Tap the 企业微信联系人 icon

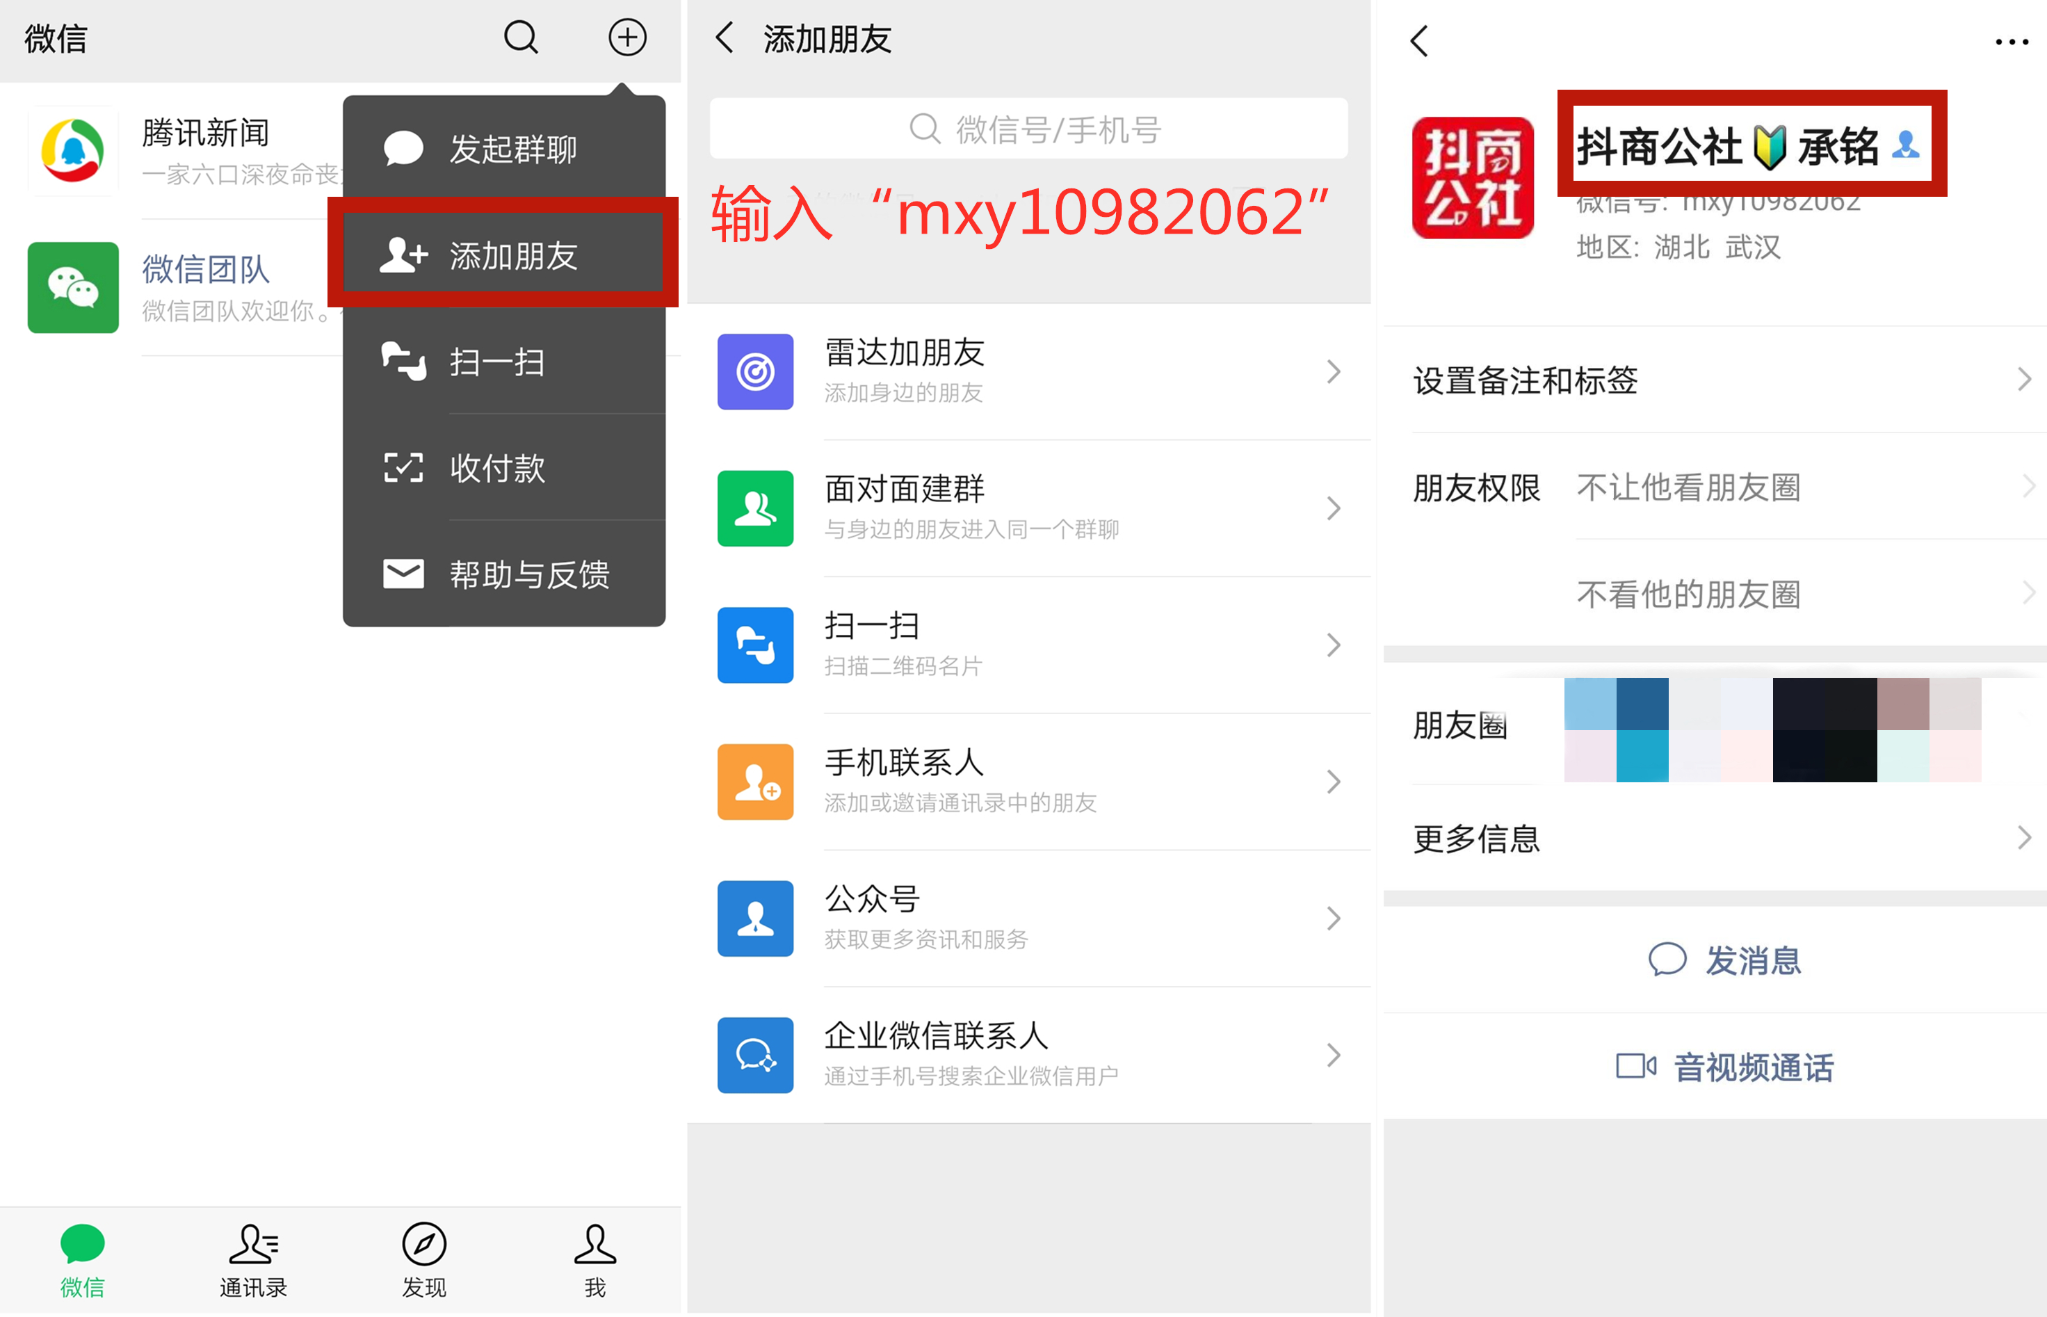(755, 1056)
